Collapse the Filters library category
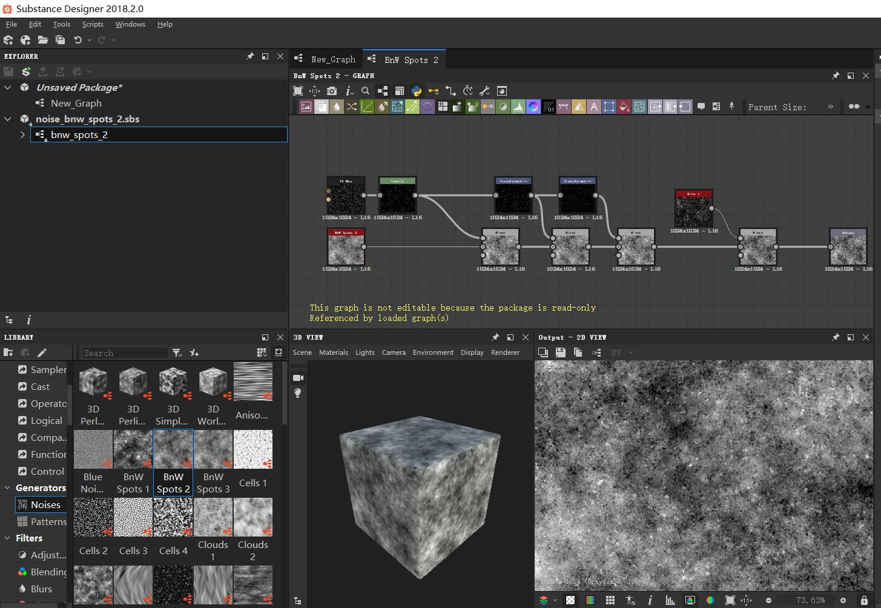The image size is (881, 608). [7, 538]
